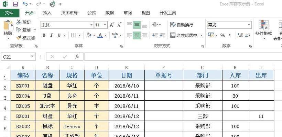Screen dimensions: 282x137
Task: Click the Undo arrow icon
Action: pyautogui.click(x=25, y=4)
